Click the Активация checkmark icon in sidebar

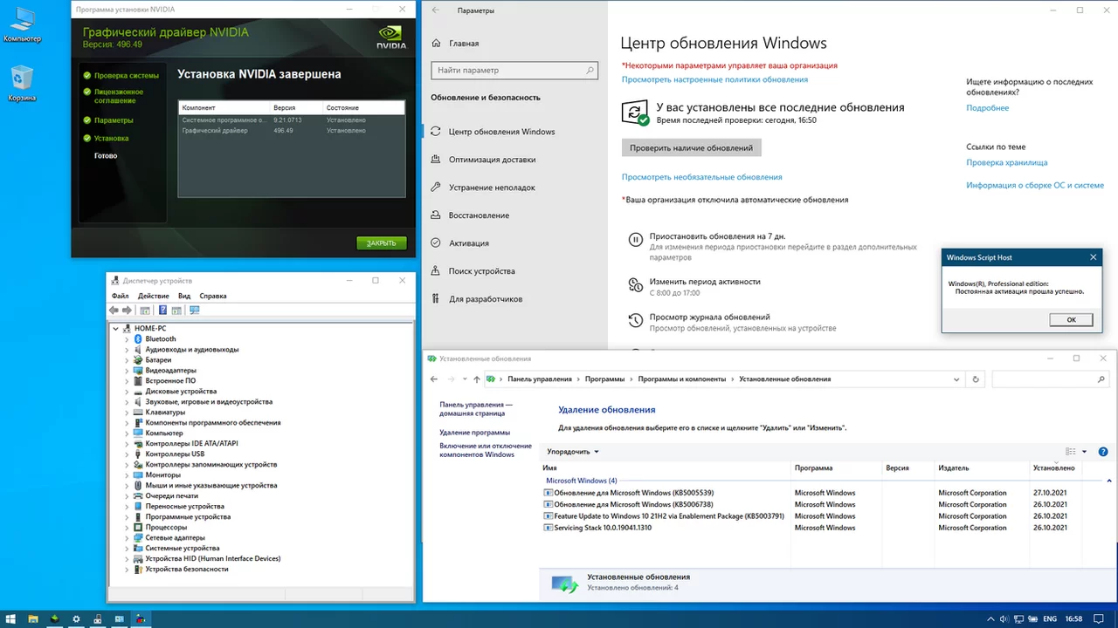pyautogui.click(x=436, y=243)
